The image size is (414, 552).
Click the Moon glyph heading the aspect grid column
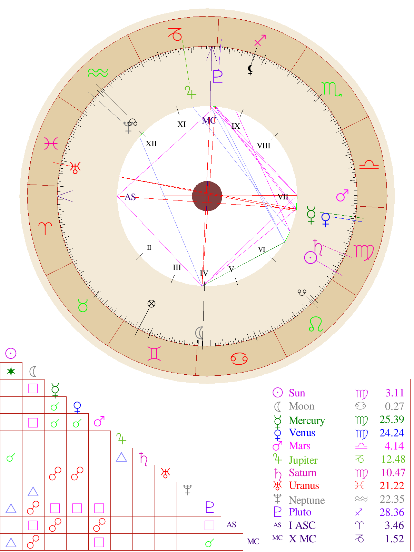(33, 371)
